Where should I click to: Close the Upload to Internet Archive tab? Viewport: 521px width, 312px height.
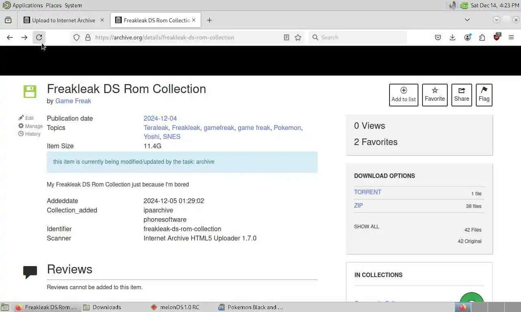(x=102, y=20)
